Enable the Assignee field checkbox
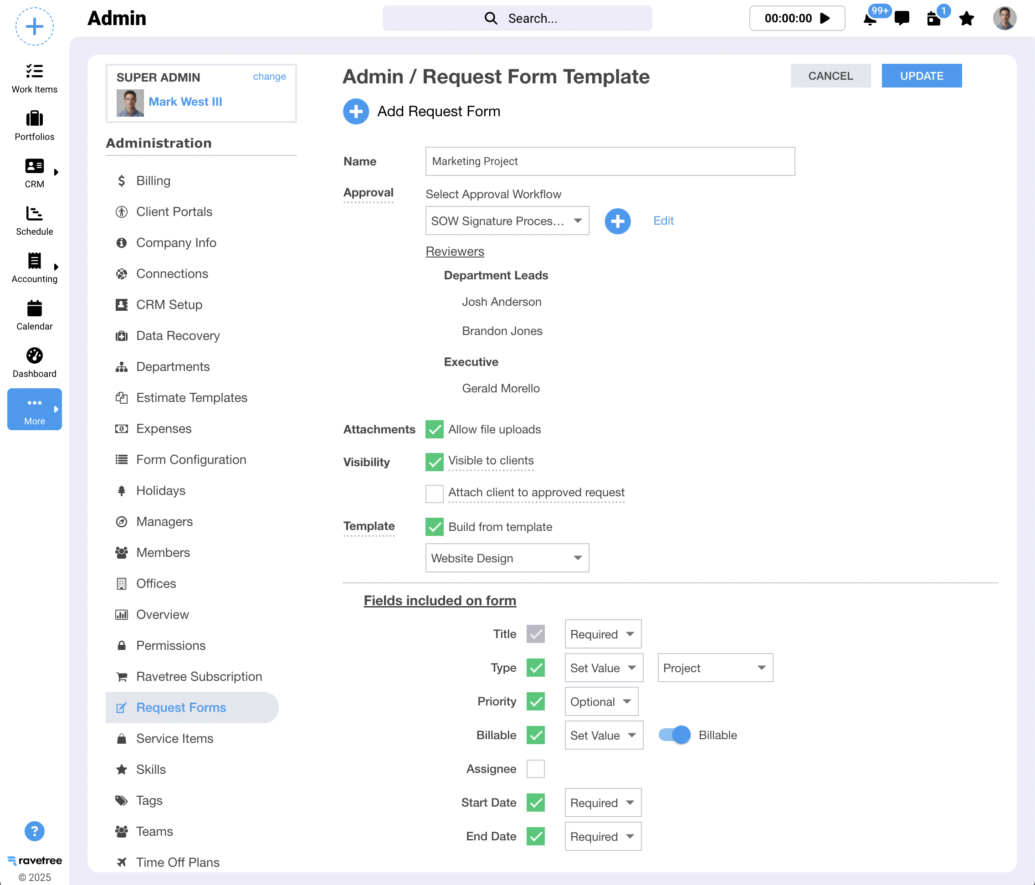 (x=535, y=769)
